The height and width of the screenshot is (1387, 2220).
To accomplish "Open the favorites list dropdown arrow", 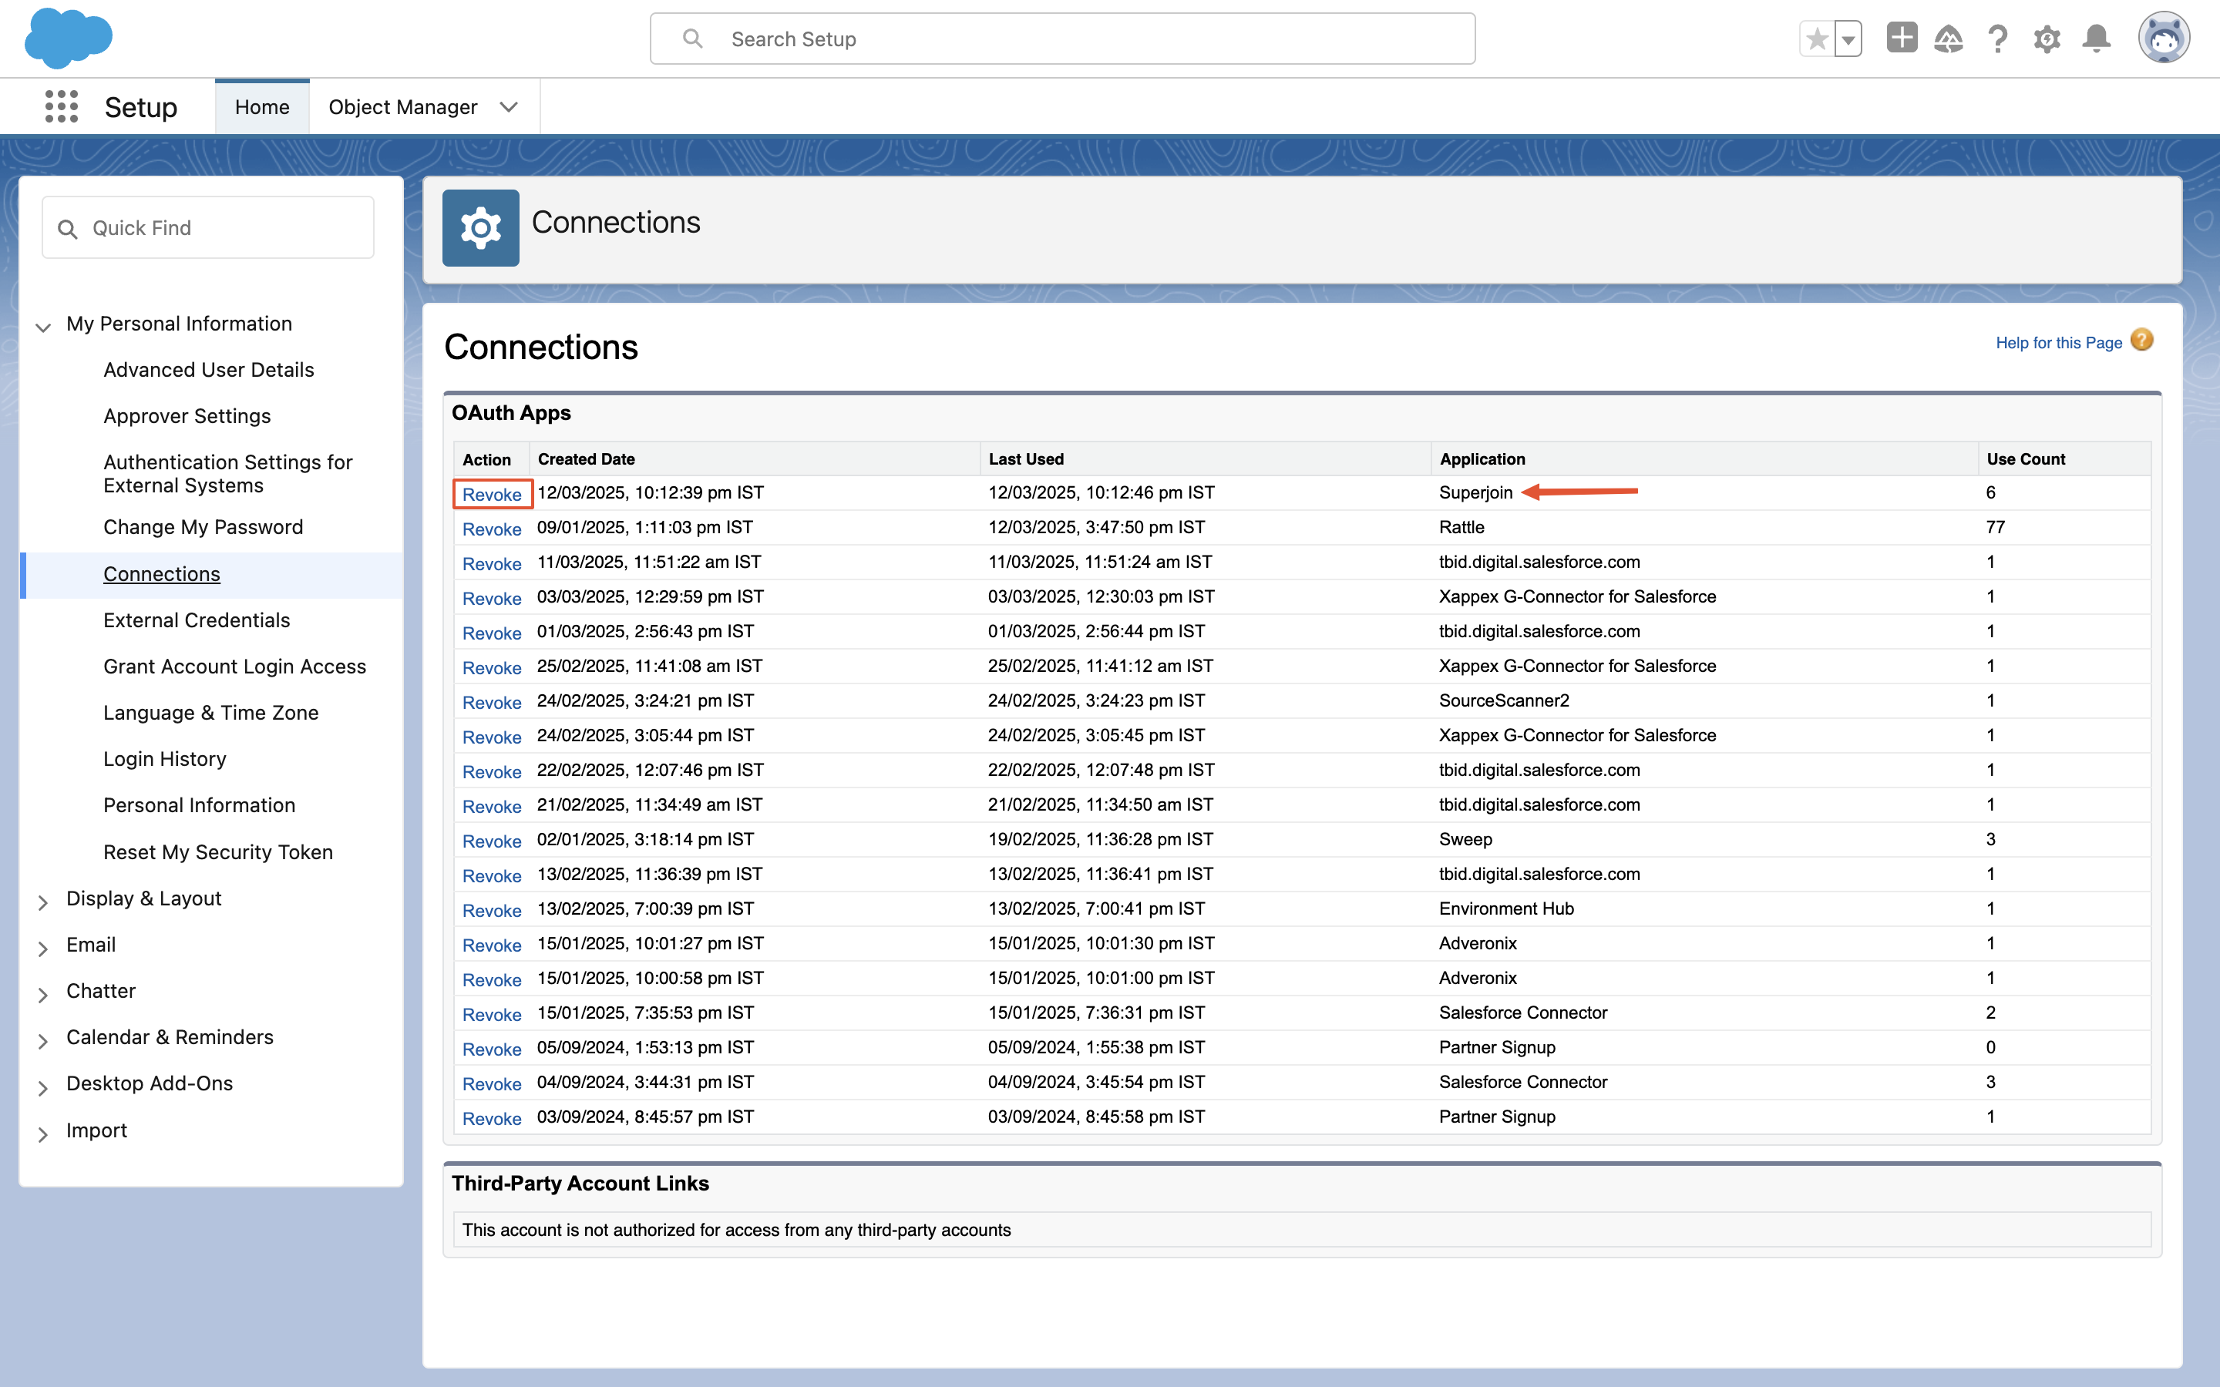I will pyautogui.click(x=1848, y=39).
